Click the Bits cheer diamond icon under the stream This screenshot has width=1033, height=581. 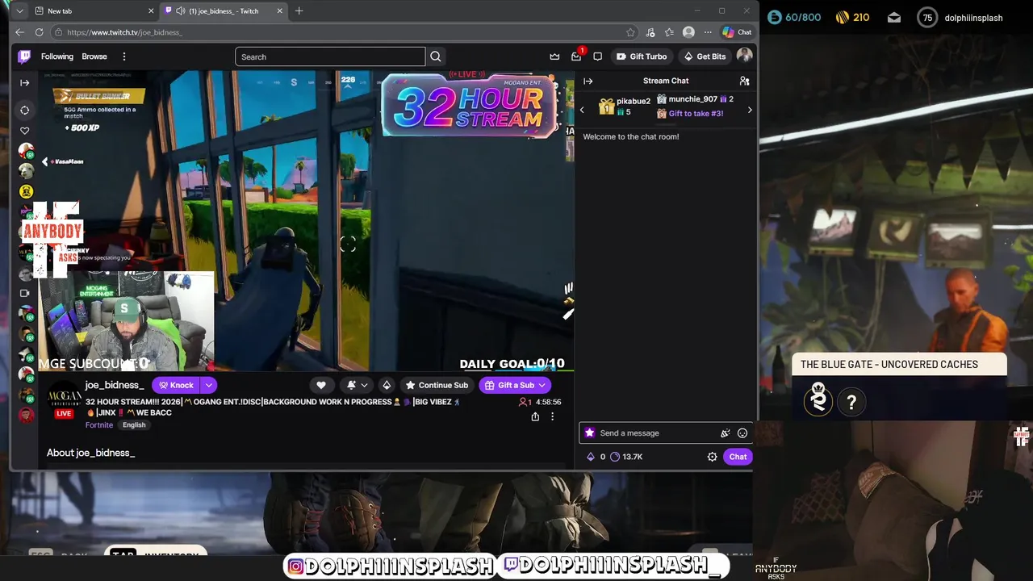pyautogui.click(x=387, y=385)
